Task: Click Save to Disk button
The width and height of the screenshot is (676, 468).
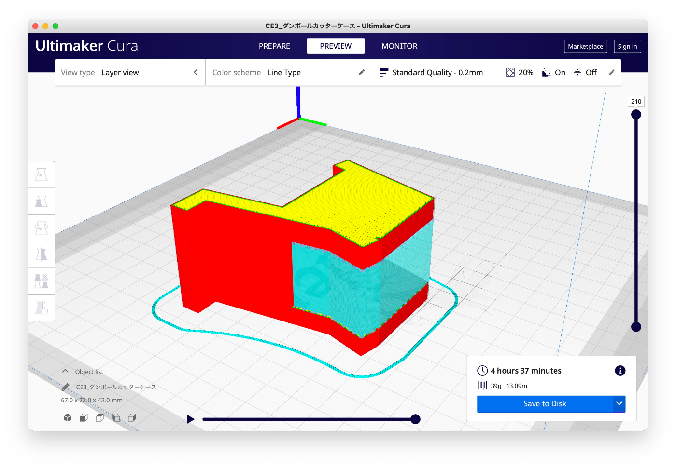Action: point(545,404)
